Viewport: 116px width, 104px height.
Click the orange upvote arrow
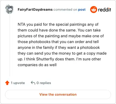click(7, 83)
